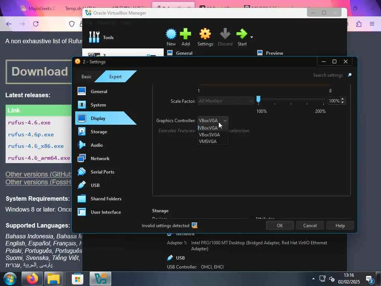The height and width of the screenshot is (286, 381).
Task: Open the Graphics Controller combo box
Action: tap(213, 120)
